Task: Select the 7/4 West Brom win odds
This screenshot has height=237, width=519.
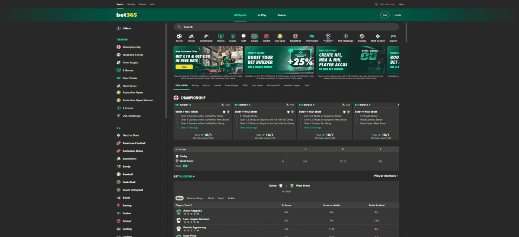Action: coord(380,161)
